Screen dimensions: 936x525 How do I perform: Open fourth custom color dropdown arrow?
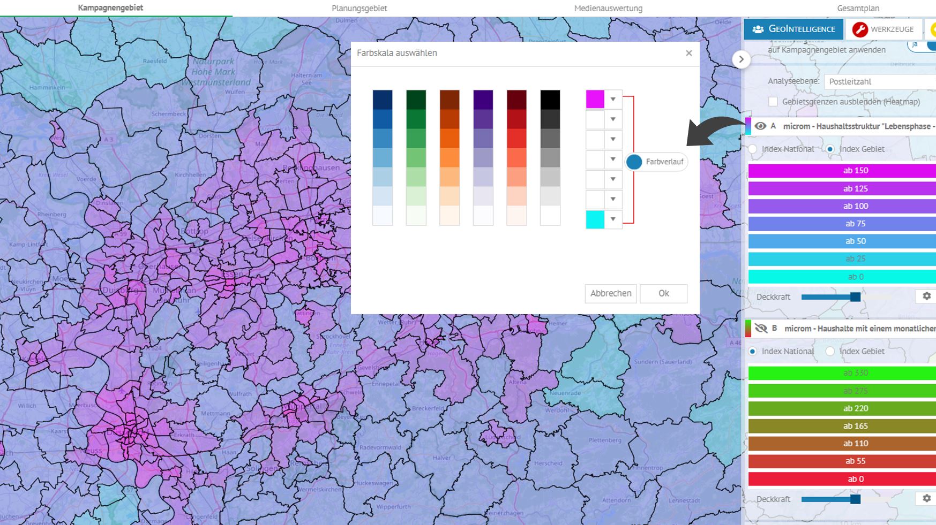point(613,159)
